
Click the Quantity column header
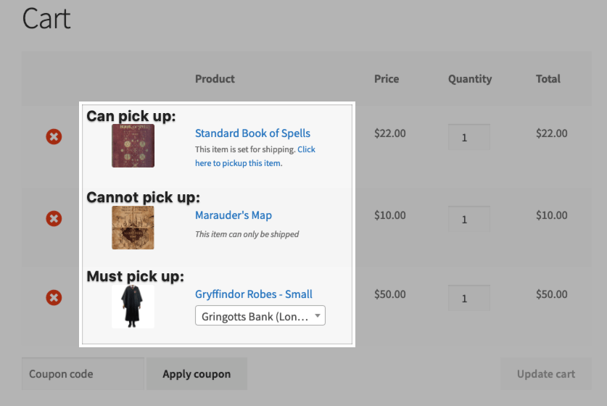(x=469, y=79)
